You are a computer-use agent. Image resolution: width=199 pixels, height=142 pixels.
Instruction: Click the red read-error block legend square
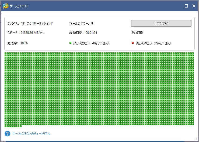(x=133, y=43)
